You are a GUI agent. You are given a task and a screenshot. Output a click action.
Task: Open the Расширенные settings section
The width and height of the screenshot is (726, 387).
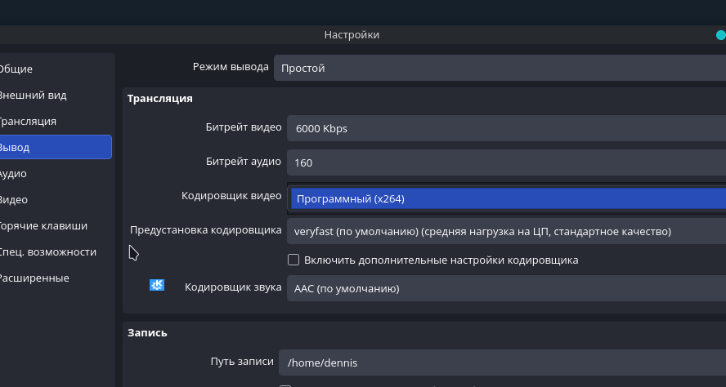click(x=34, y=278)
